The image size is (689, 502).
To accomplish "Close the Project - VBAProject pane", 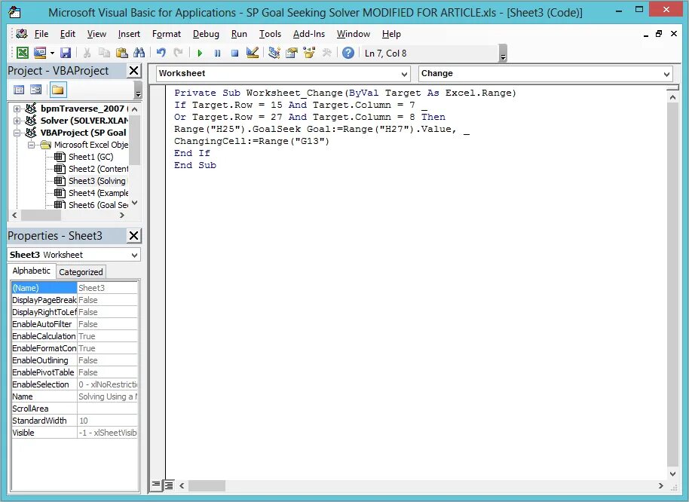I will coord(133,71).
